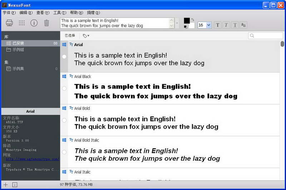Screen dimensions: 286x190
Task: Click Windows logo icon beside Arial
Action: coord(64,44)
